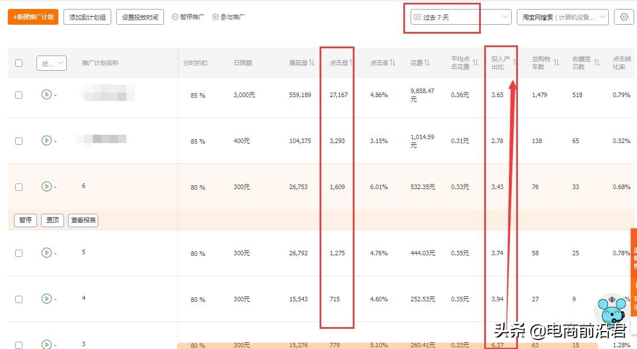Image resolution: width=637 pixels, height=349 pixels.
Task: Click the blue mouse assistant mascot
Action: point(611,310)
